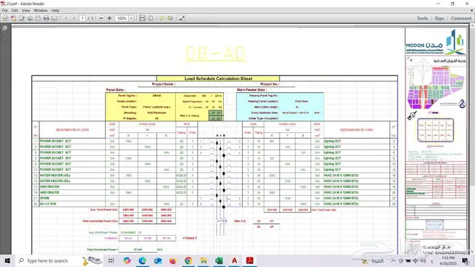Image resolution: width=475 pixels, height=267 pixels.
Task: Open the page thumbnails panel
Action: [5, 28]
